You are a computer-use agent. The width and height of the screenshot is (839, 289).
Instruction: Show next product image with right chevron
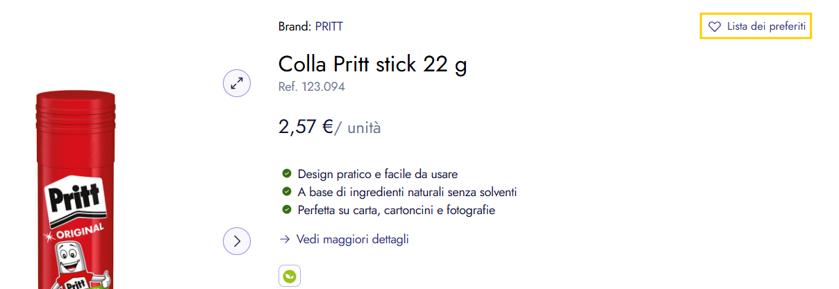[237, 241]
